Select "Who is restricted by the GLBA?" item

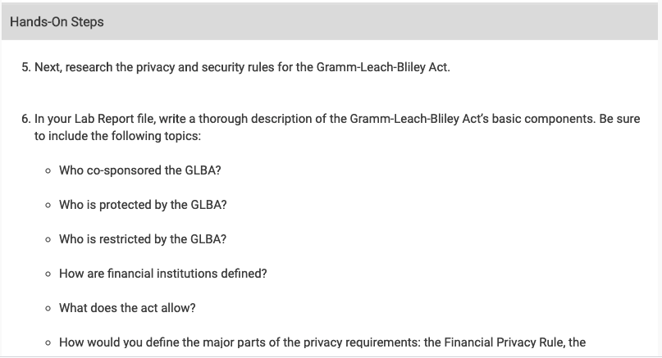tap(143, 239)
